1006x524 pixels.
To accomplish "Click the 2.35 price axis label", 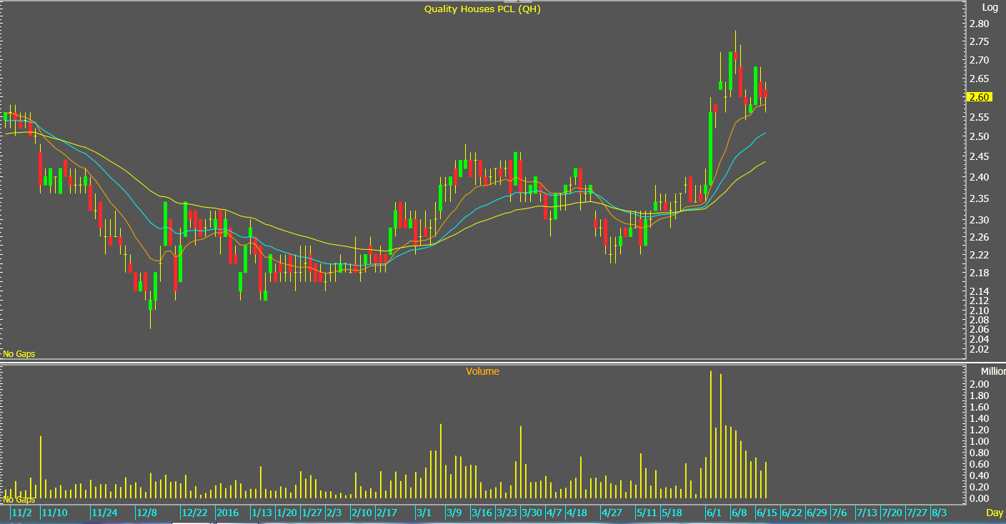I will (979, 198).
